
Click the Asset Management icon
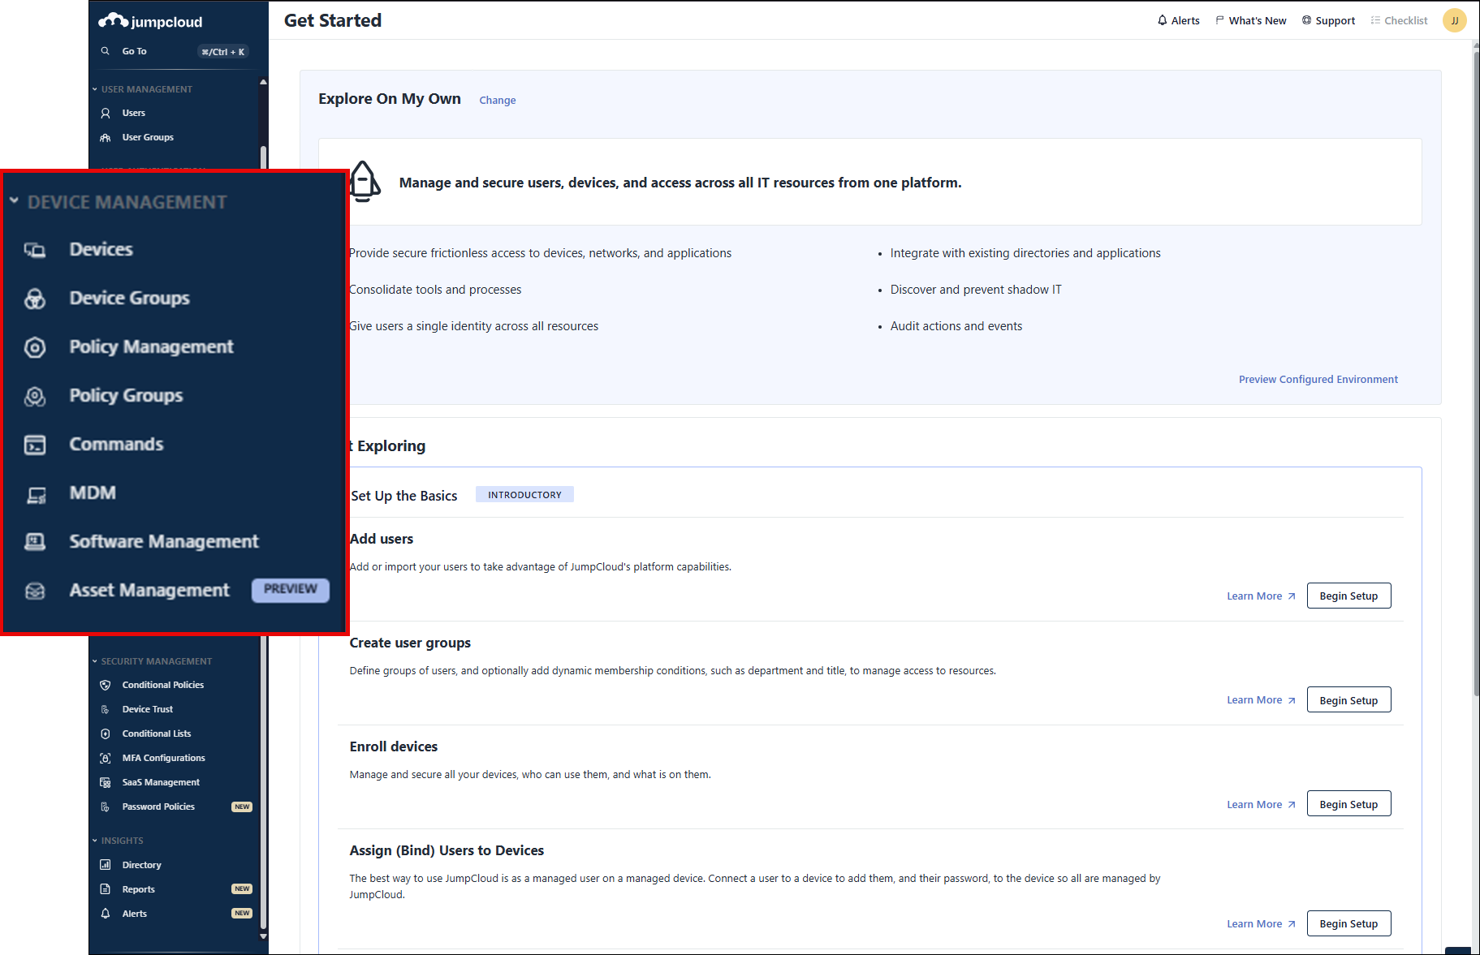pyautogui.click(x=35, y=591)
